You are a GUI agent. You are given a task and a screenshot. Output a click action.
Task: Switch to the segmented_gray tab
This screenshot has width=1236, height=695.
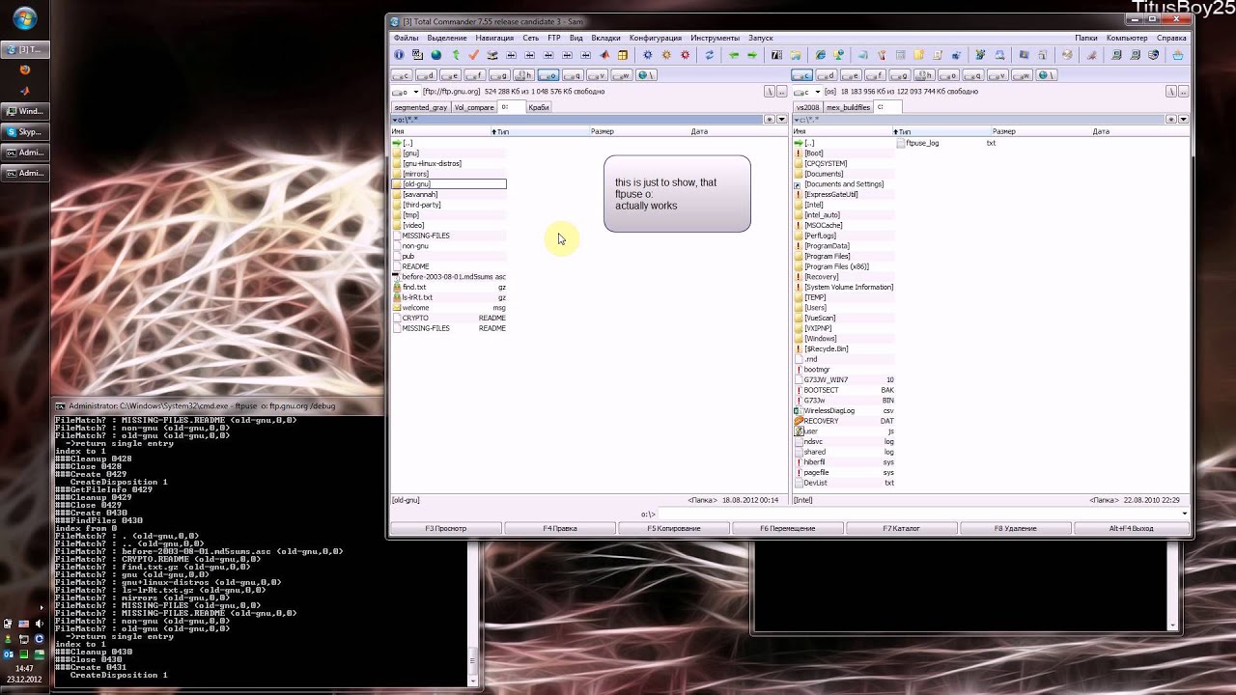[421, 107]
